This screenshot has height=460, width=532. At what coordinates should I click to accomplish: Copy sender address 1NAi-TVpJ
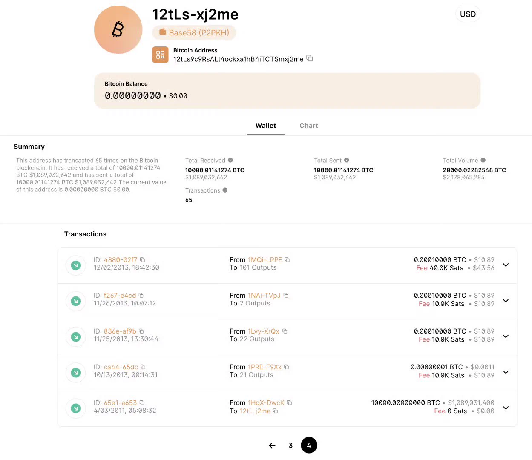pyautogui.click(x=286, y=295)
